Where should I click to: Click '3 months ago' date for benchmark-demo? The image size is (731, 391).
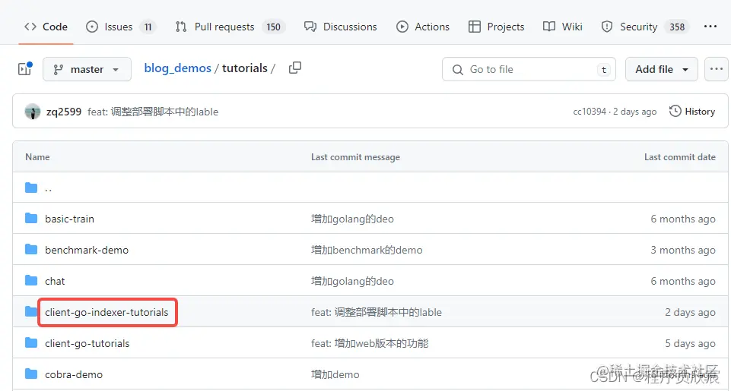click(x=683, y=250)
